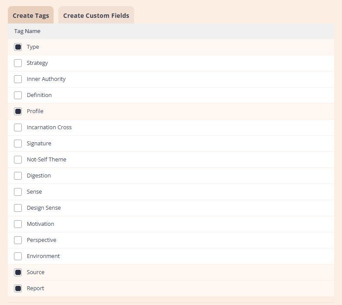Disable the Report tag checkbox
Image resolution: width=342 pixels, height=305 pixels.
click(x=18, y=288)
